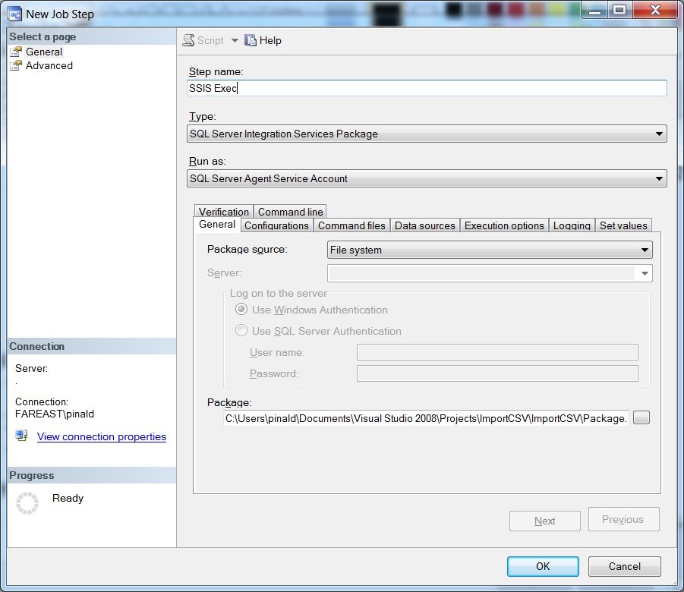Click the Previous button
684x592 pixels.
[624, 519]
